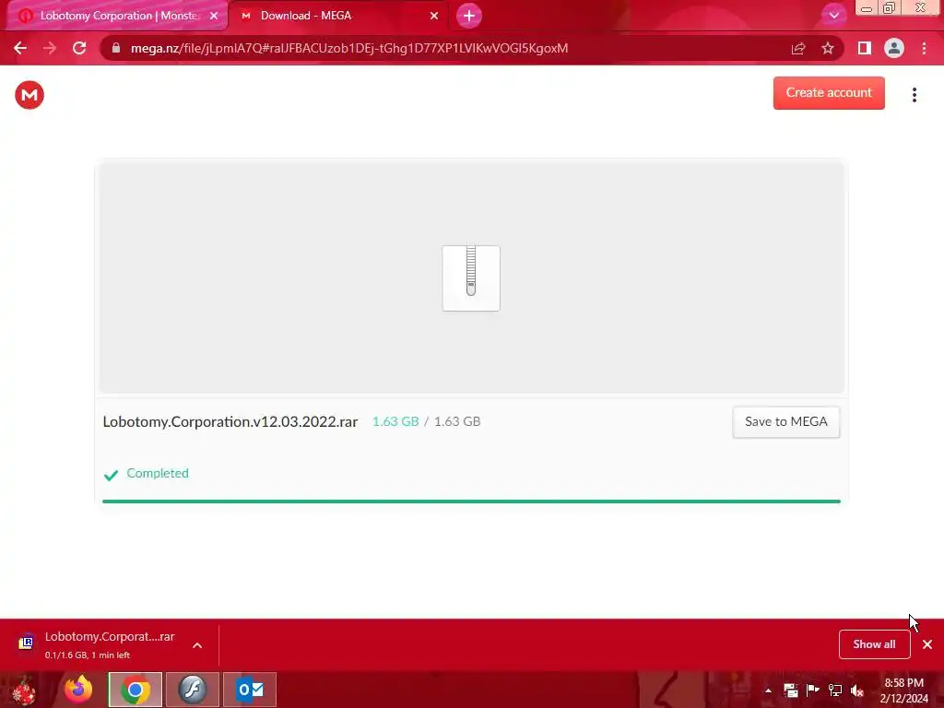
Task: Close the Lobotomy Corporation tab
Action: [214, 16]
